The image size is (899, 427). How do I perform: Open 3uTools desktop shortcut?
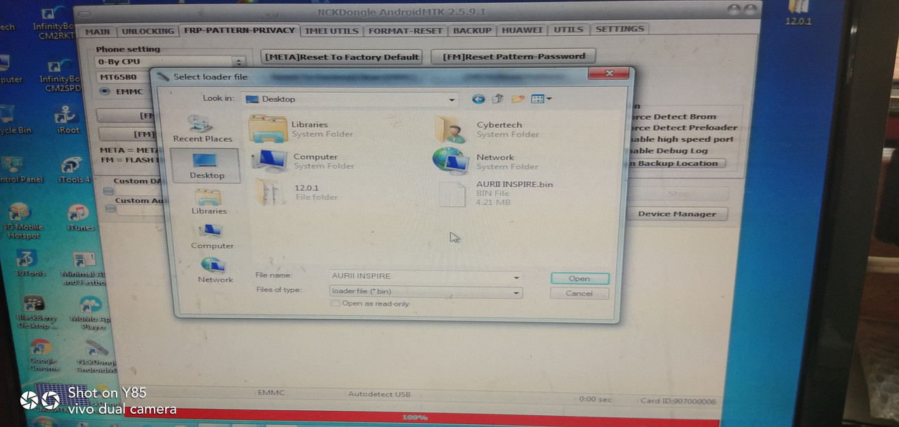[27, 263]
